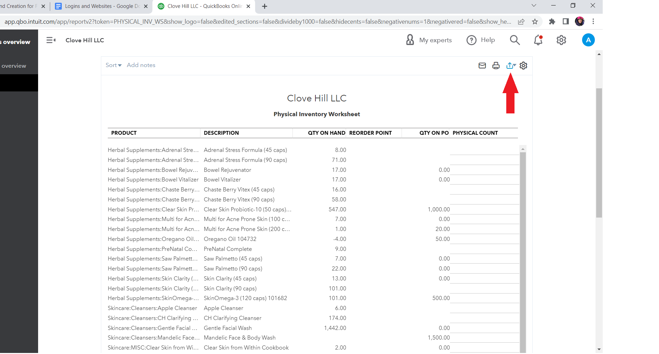Expand the Sort dropdown
The image size is (659, 354).
pos(114,65)
